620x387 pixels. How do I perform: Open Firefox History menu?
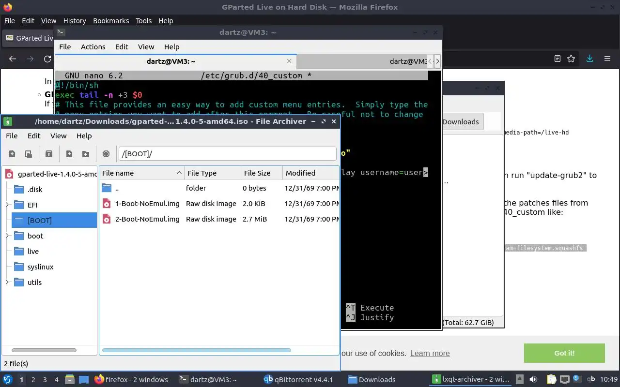(75, 21)
